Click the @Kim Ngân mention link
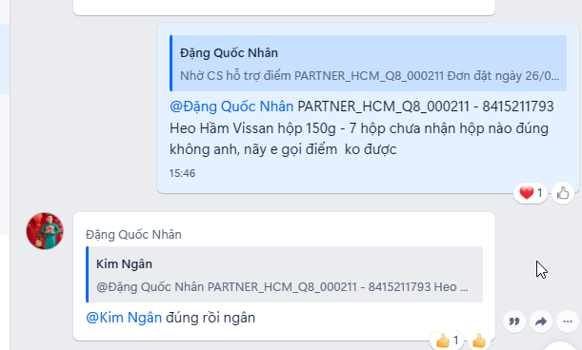Screen dimensions: 582x350 pos(124,318)
